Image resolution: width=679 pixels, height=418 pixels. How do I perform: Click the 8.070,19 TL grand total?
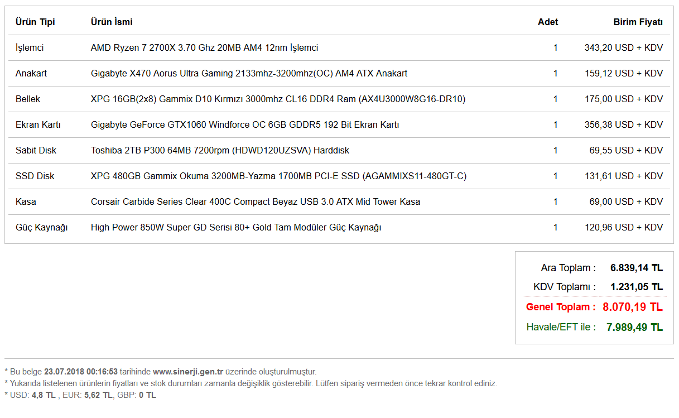633,307
